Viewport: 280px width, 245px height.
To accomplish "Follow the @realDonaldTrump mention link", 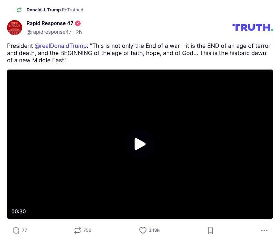I will (60, 46).
